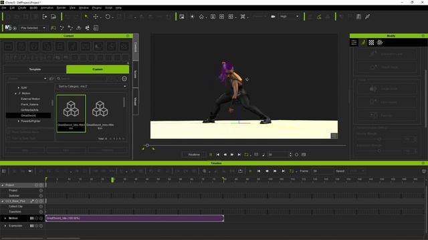Viewport: 428px width, 240px height.
Task: Click the last icon in second toolbar
Action: click(x=96, y=28)
